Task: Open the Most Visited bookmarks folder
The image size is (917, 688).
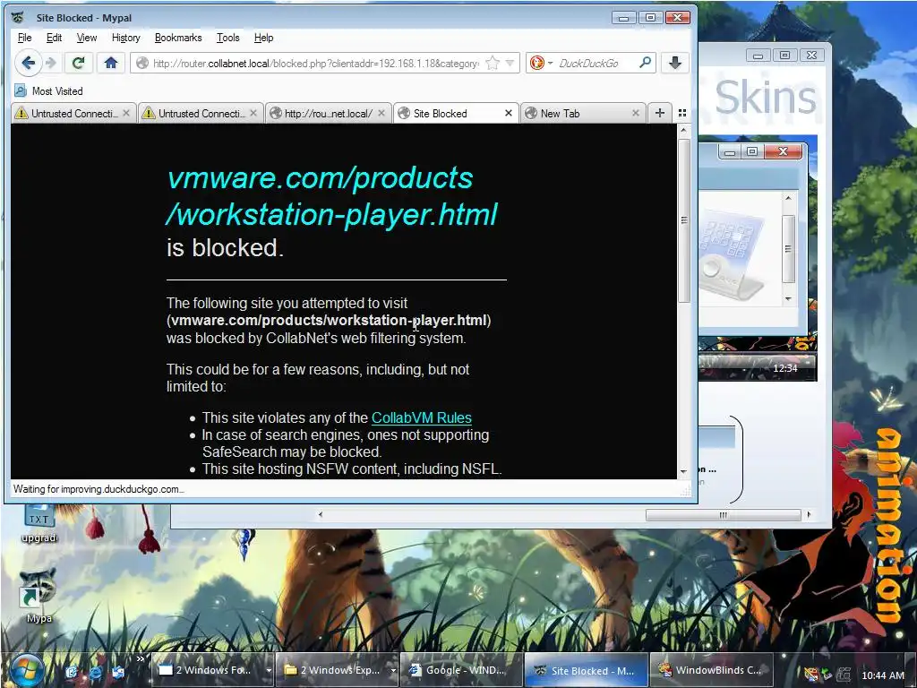Action: (x=49, y=90)
